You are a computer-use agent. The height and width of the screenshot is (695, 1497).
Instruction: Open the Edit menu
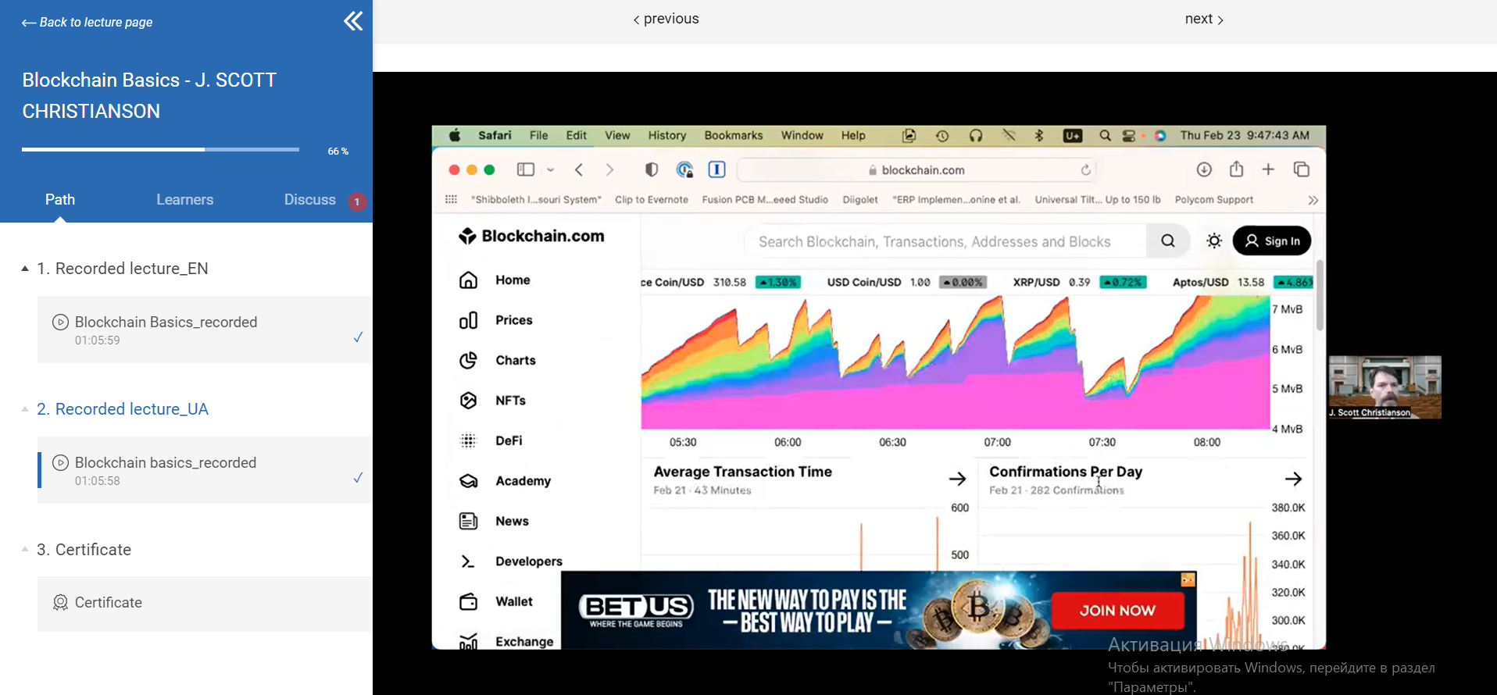click(x=577, y=135)
